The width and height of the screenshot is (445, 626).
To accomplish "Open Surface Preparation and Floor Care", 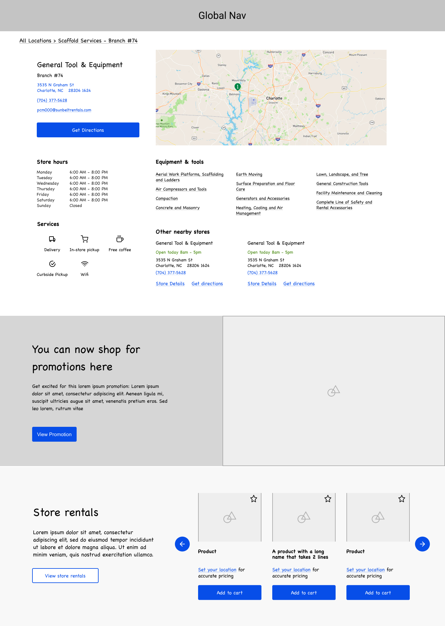I will coord(265,186).
